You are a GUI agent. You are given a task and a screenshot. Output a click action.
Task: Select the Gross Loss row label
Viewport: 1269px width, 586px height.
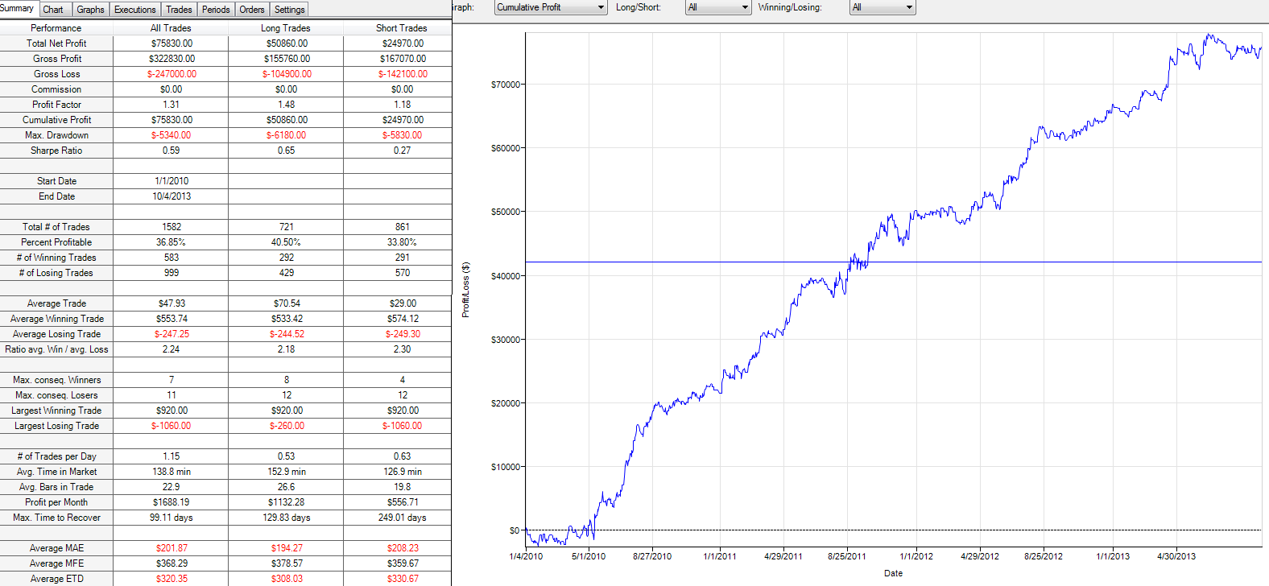(x=56, y=74)
